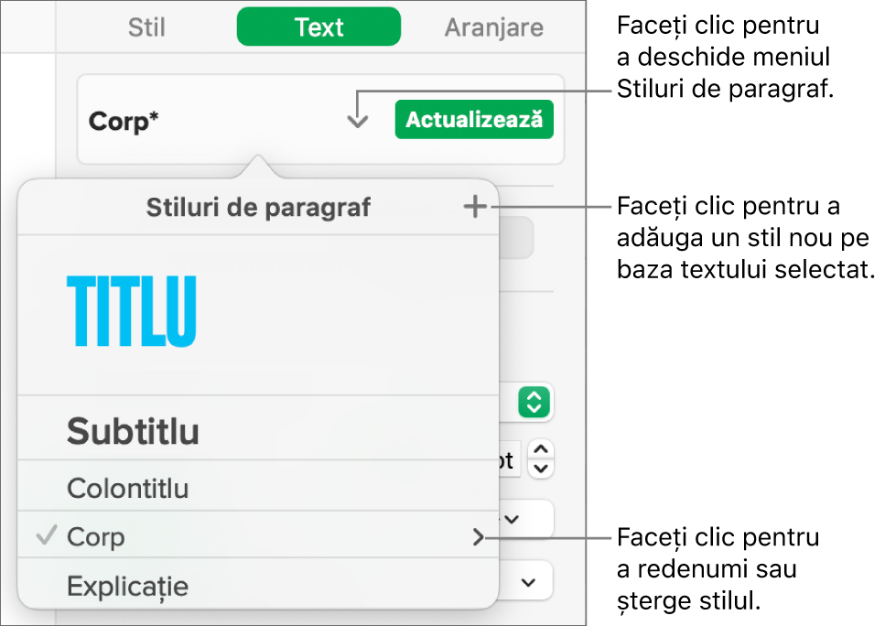The image size is (885, 626).
Task: Select the Colontitlu style
Action: click(258, 486)
